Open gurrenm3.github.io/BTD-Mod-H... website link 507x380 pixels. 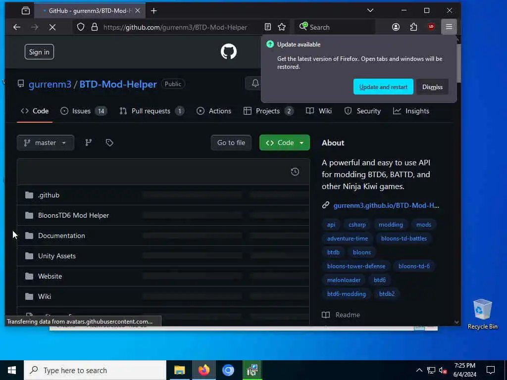click(x=386, y=205)
